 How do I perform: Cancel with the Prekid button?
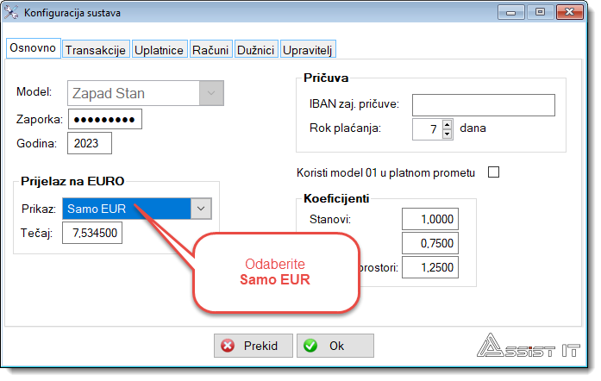point(252,346)
